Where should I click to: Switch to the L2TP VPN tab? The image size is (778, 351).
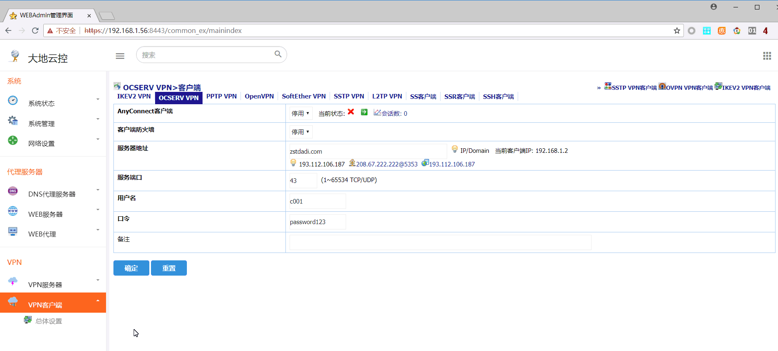tap(387, 96)
